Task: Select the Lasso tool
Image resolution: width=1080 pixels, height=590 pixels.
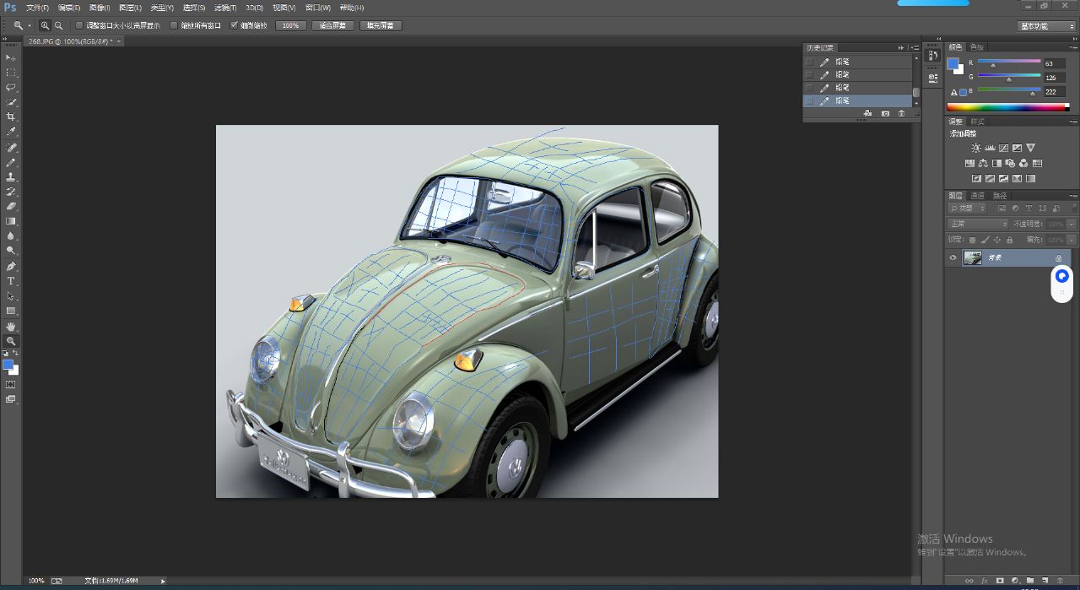Action: point(11,87)
